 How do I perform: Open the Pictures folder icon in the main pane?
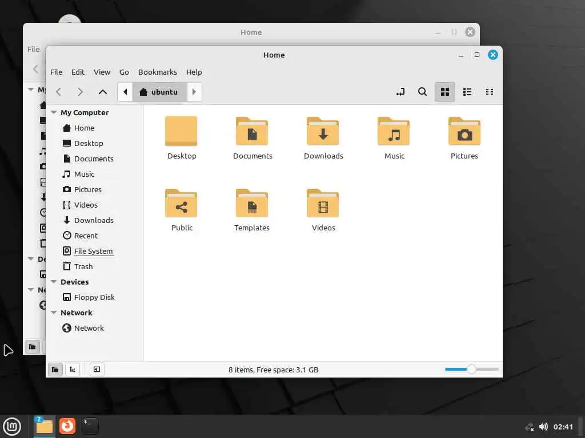[464, 131]
